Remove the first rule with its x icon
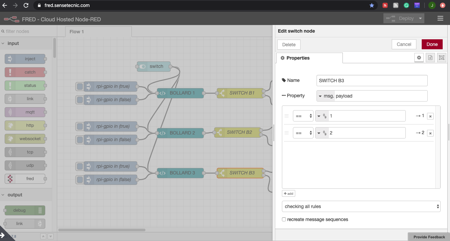 point(430,116)
